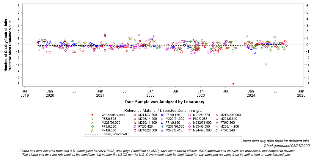The image size is (314, 160).
Task: Click the M242 blue triangle data point near -1.2
Action: pyautogui.click(x=255, y=53)
